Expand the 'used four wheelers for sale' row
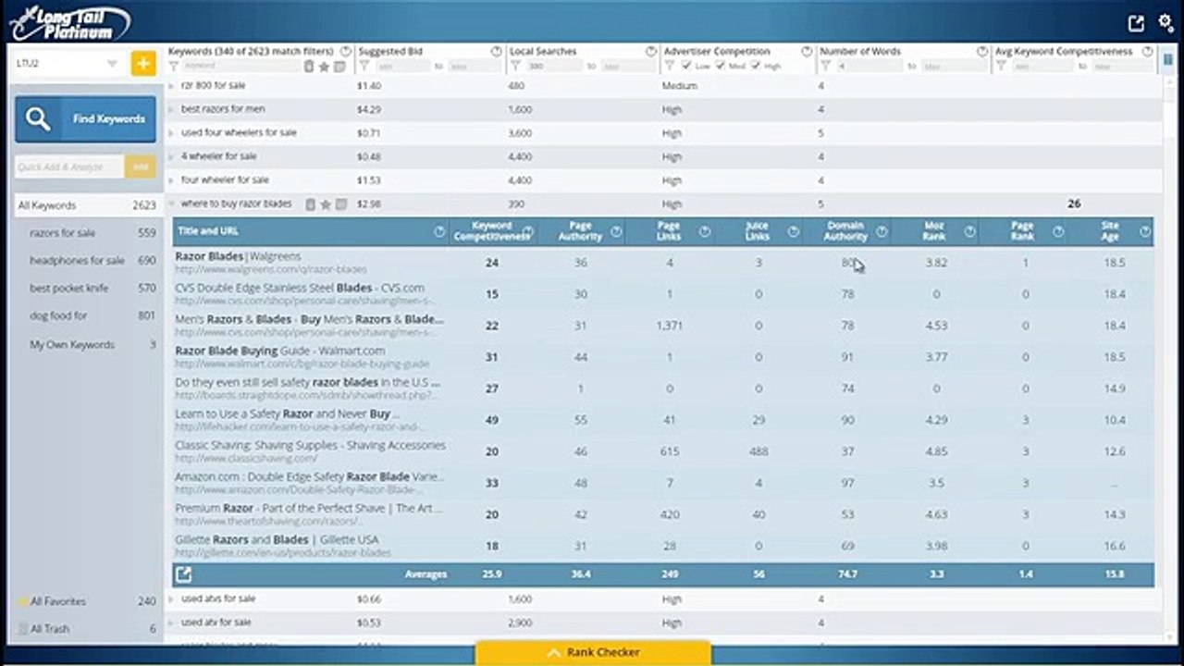The width and height of the screenshot is (1184, 666). 171,133
